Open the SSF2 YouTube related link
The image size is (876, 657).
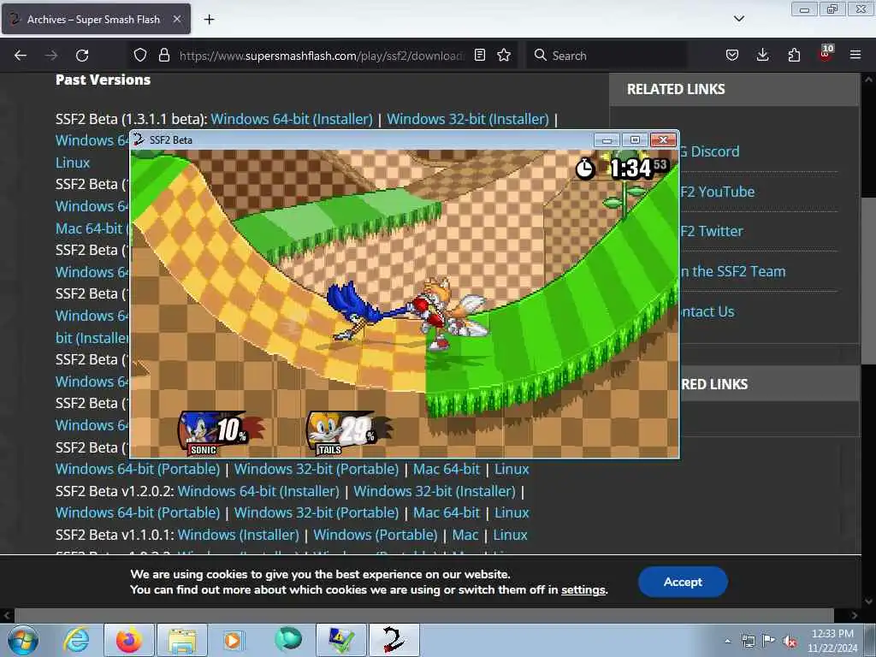tap(718, 192)
